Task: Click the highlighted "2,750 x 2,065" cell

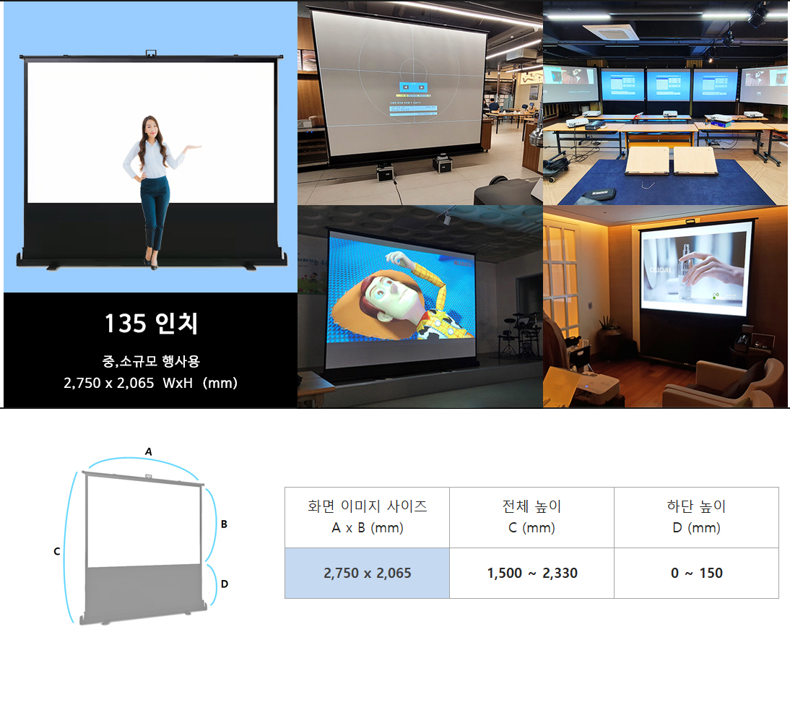Action: (x=367, y=573)
